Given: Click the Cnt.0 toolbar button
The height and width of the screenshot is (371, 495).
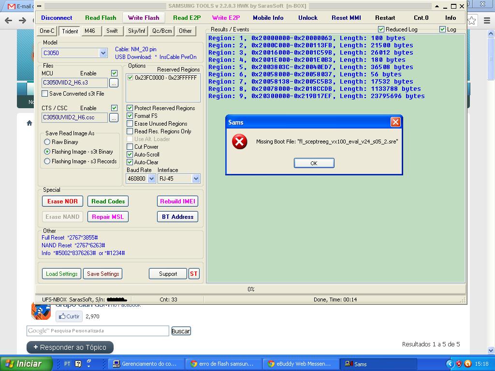Looking at the screenshot, I should [421, 18].
